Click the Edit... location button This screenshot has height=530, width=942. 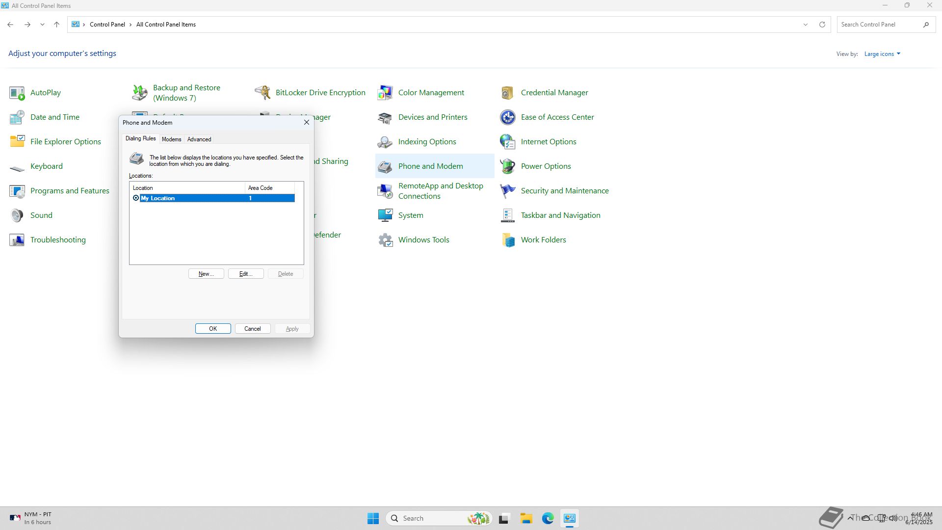pyautogui.click(x=246, y=274)
